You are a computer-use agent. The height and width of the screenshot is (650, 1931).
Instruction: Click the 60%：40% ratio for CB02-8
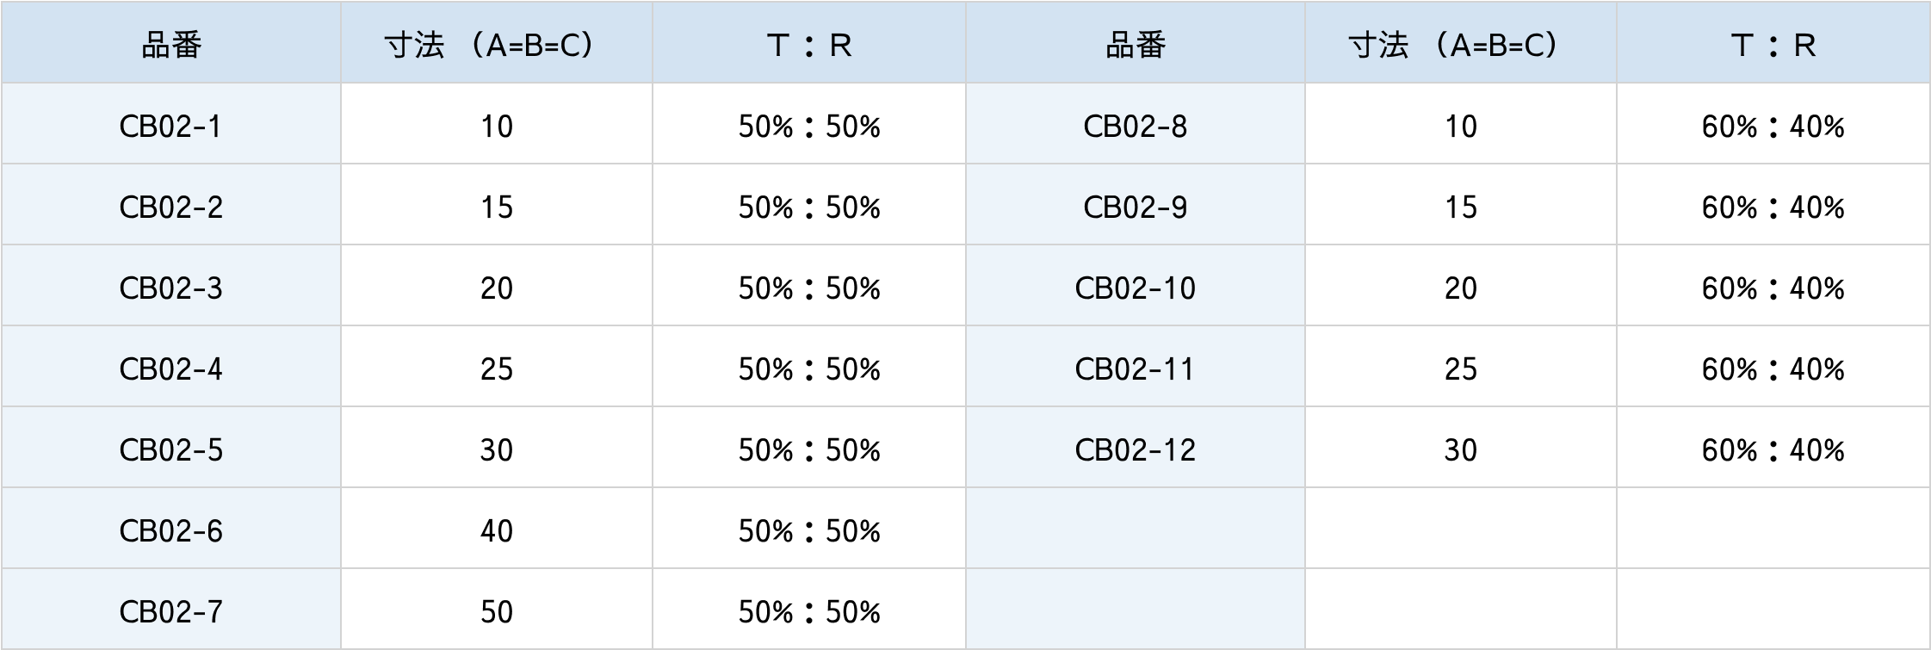point(1773,127)
